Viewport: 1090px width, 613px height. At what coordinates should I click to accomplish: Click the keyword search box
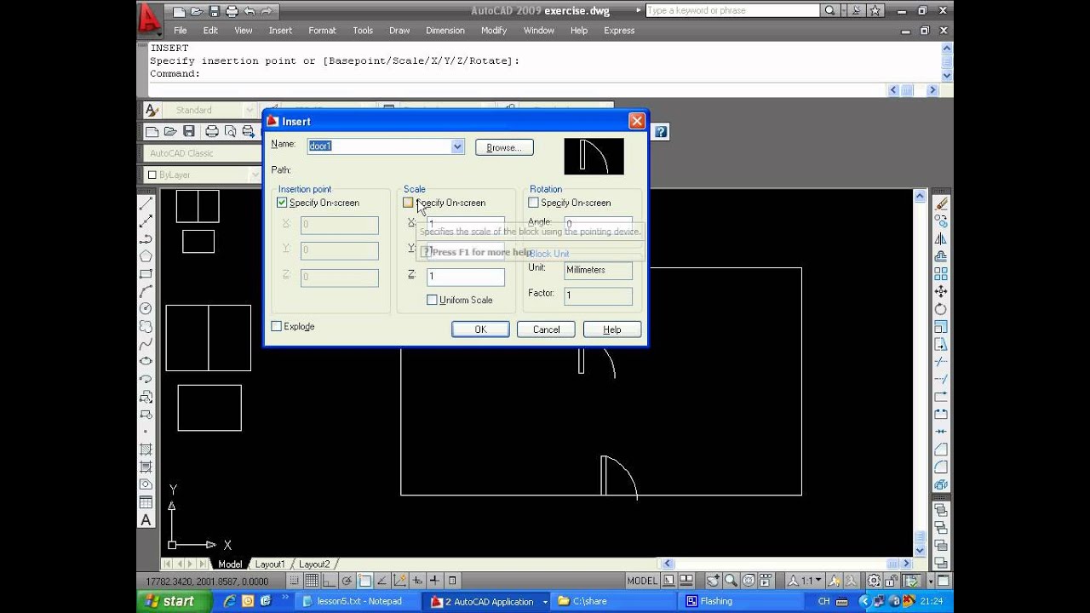pos(733,11)
